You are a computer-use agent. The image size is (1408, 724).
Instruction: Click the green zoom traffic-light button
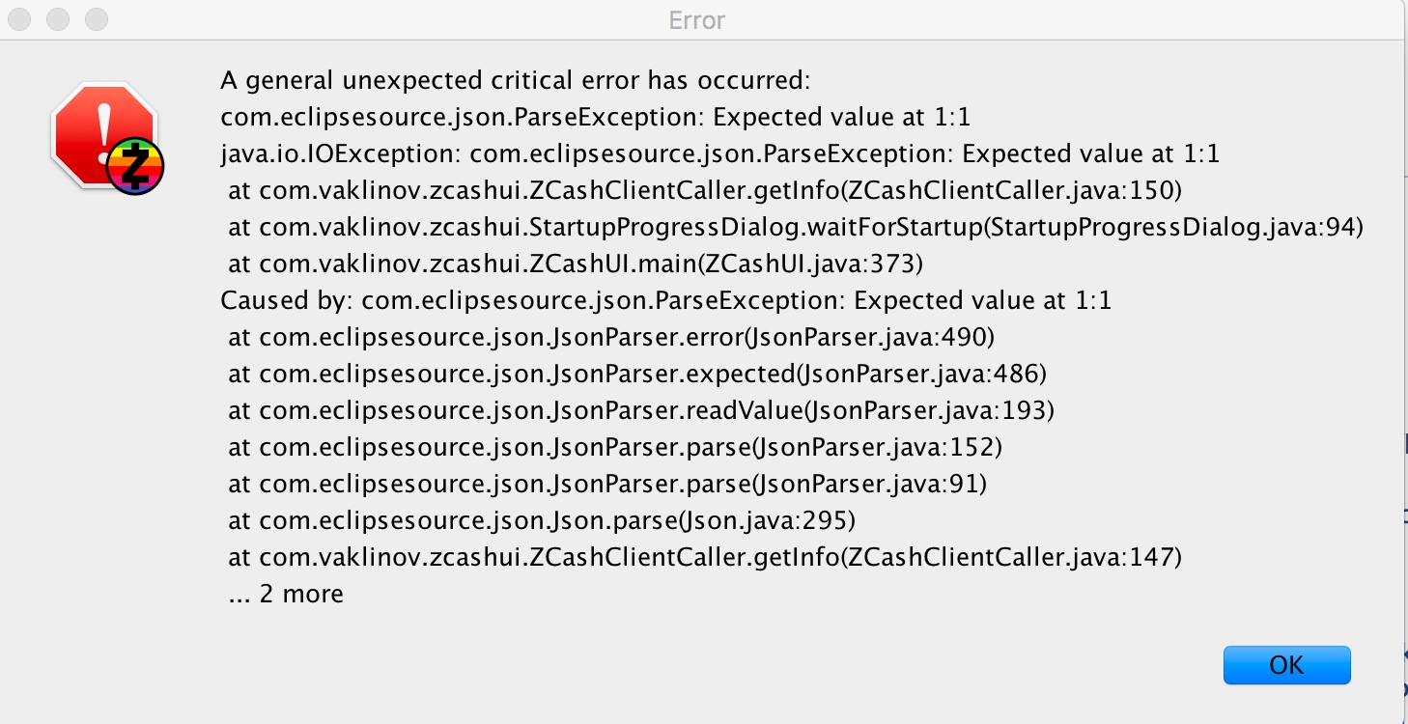coord(96,18)
